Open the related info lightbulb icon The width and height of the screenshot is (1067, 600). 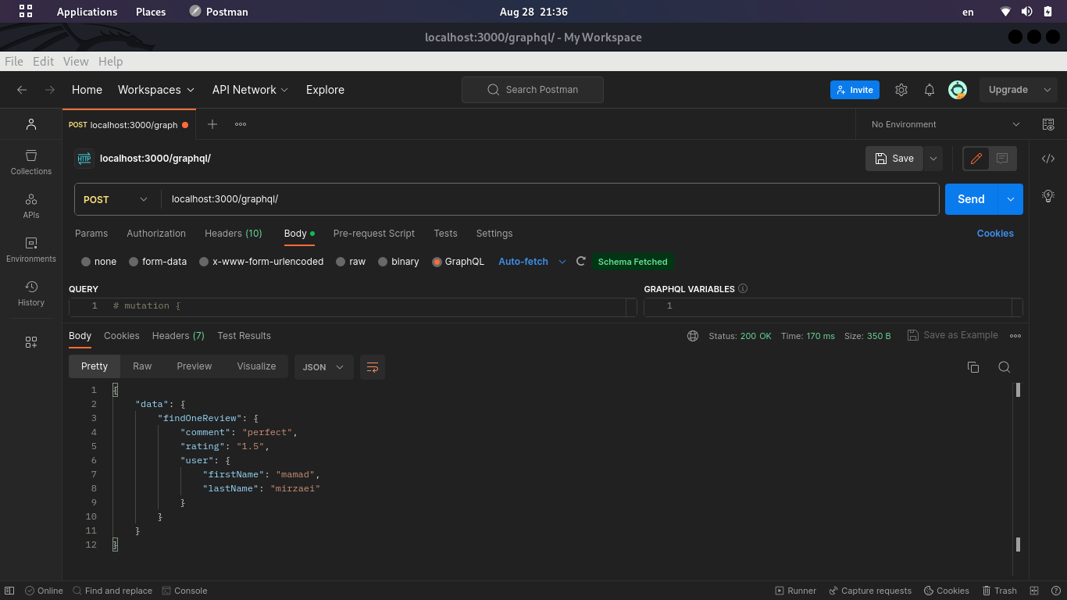click(1048, 196)
